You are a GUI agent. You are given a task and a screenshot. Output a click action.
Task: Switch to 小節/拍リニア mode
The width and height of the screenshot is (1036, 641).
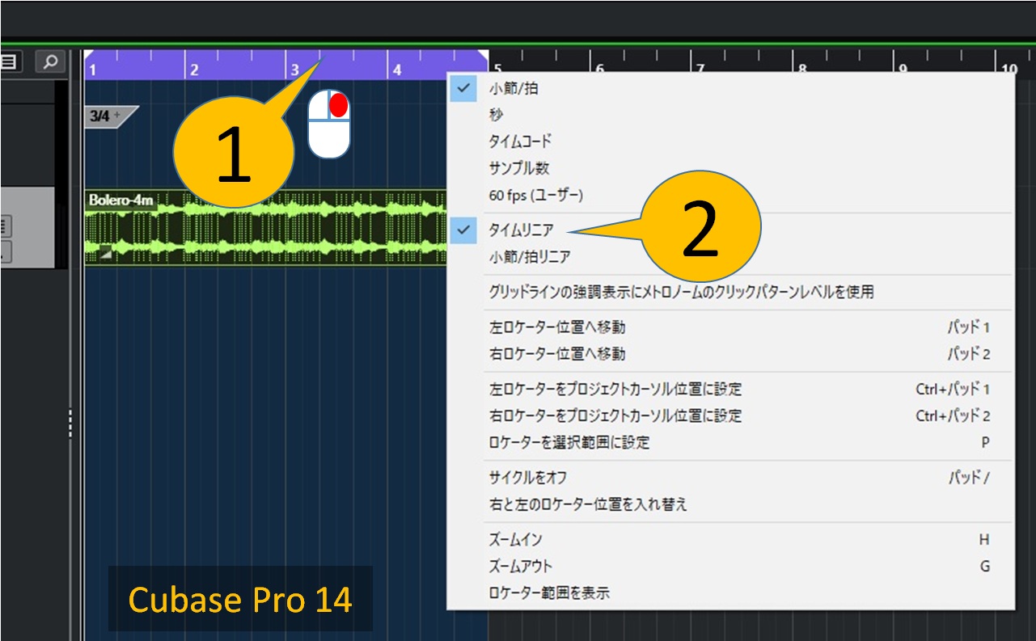coord(529,257)
